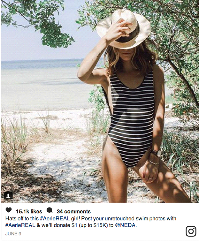Image resolution: width=199 pixels, height=242 pixels.
Task: Click the beach photo of the swimsuit post
Action: 100,101
